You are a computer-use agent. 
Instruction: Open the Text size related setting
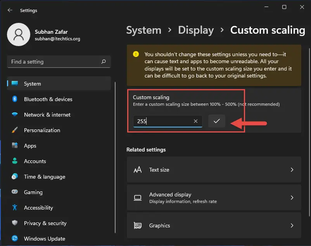214,170
